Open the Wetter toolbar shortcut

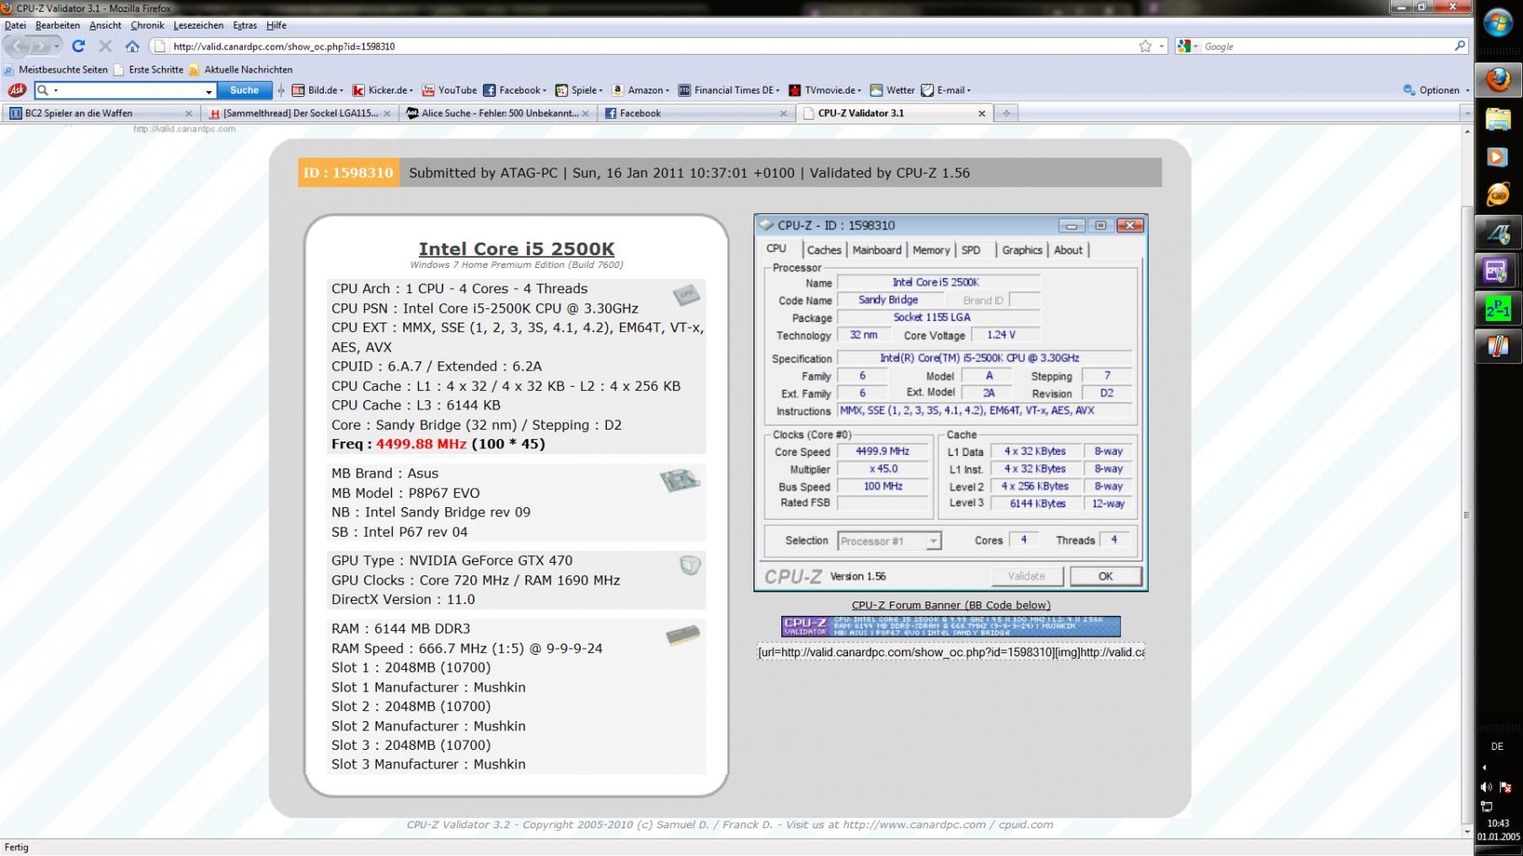coord(892,90)
